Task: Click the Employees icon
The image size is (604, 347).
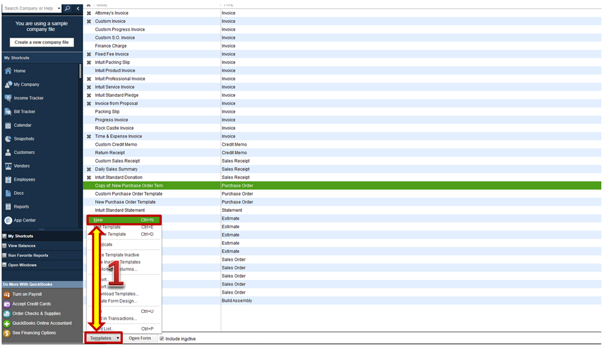Action: [8, 179]
